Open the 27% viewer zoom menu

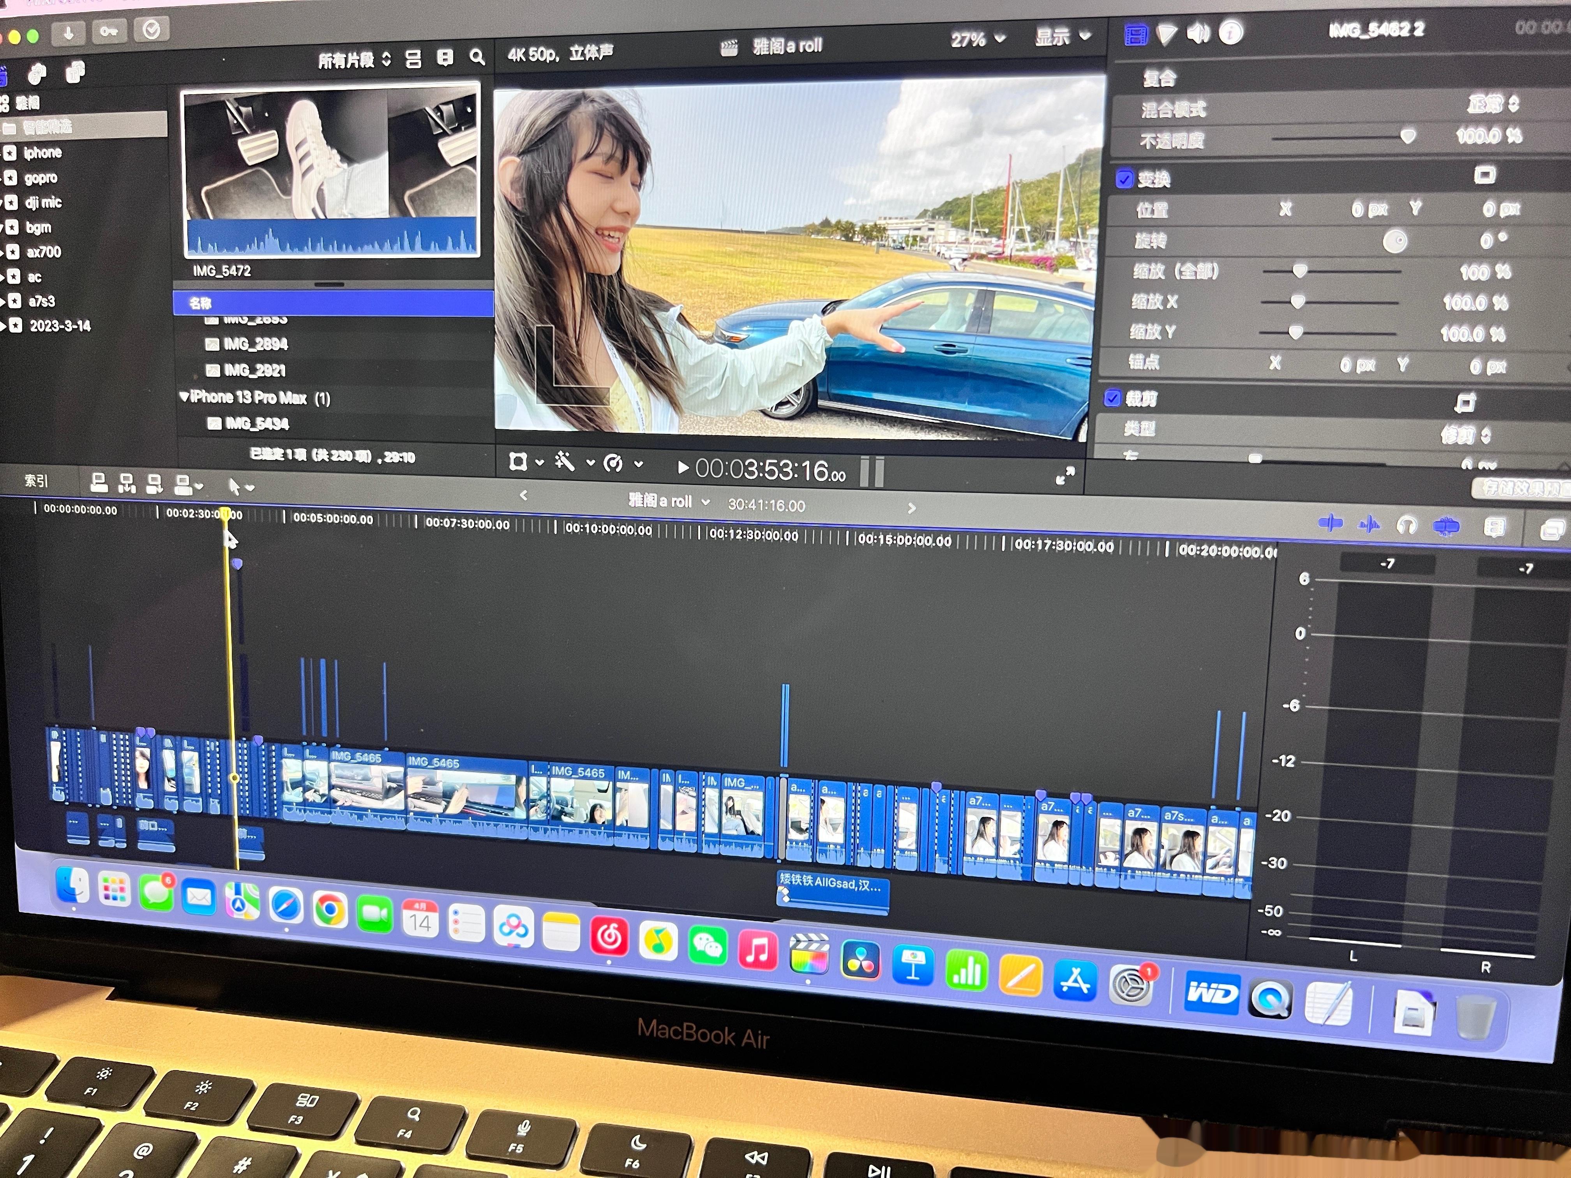coord(978,40)
